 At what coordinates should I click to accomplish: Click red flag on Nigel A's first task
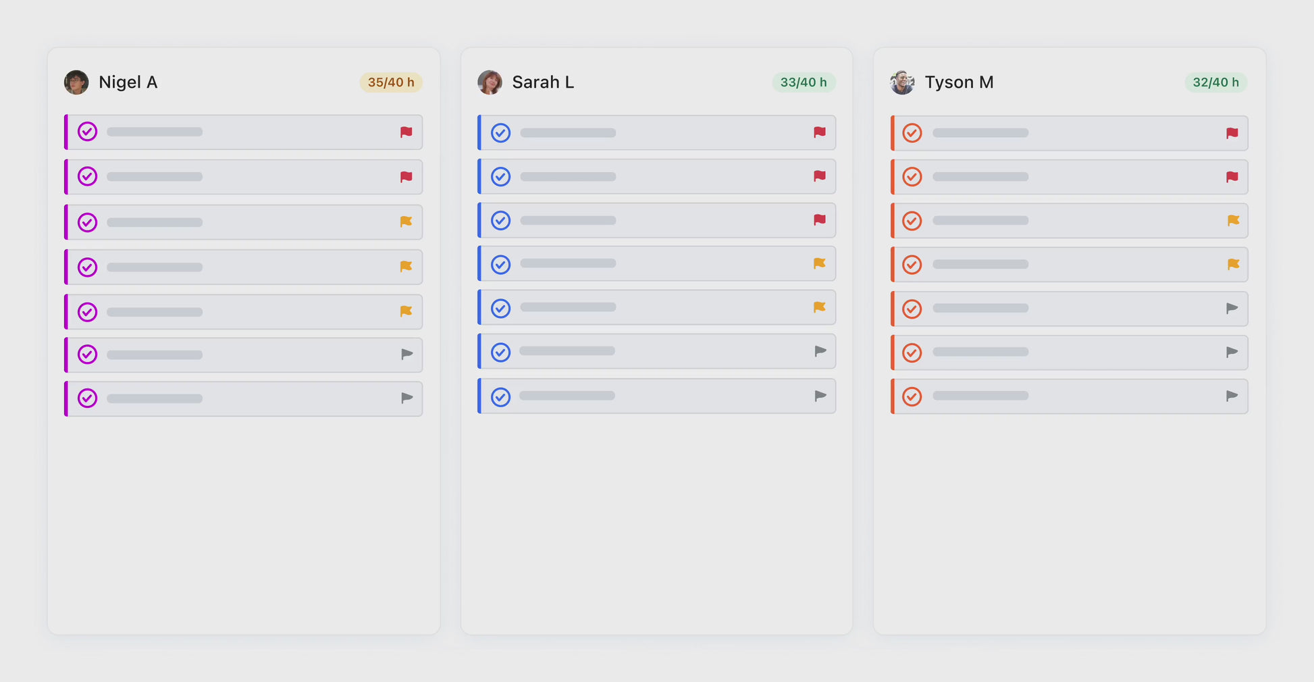pos(406,132)
